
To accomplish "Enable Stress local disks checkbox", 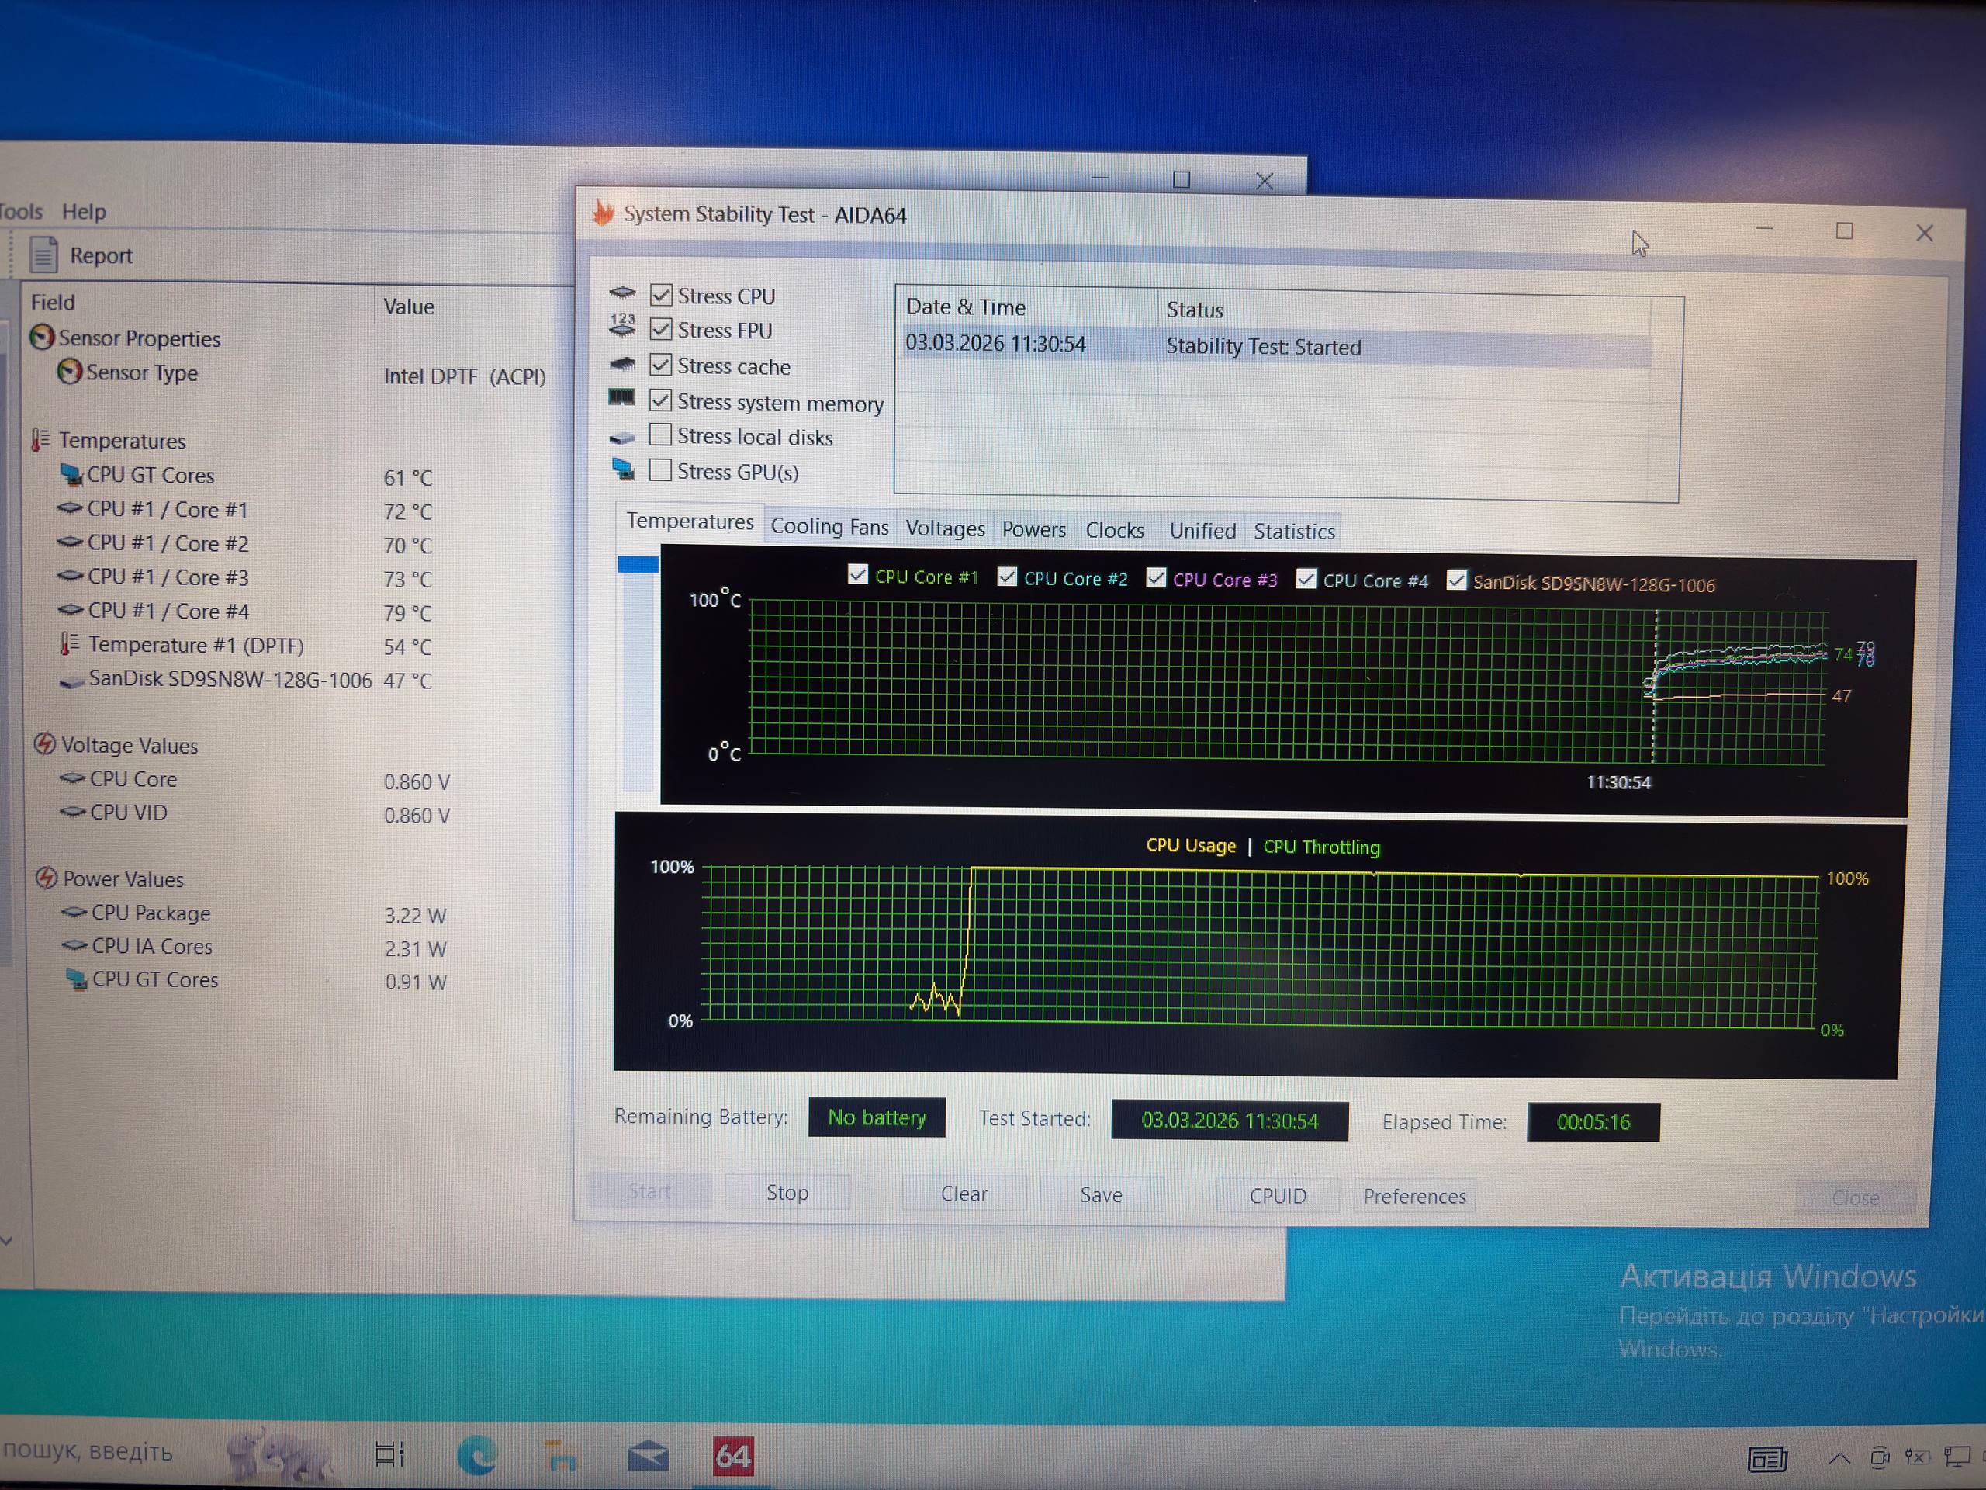I will pos(660,435).
